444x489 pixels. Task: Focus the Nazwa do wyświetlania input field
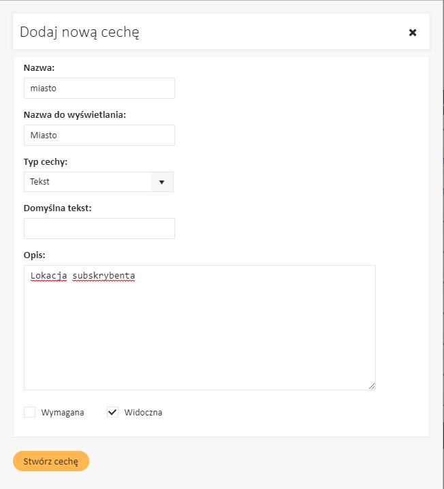click(x=99, y=135)
